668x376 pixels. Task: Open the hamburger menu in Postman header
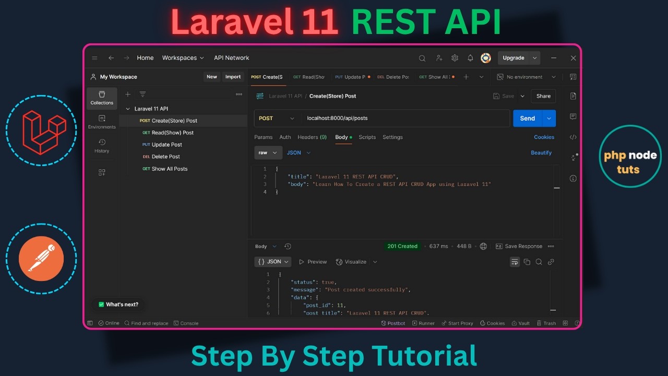94,58
